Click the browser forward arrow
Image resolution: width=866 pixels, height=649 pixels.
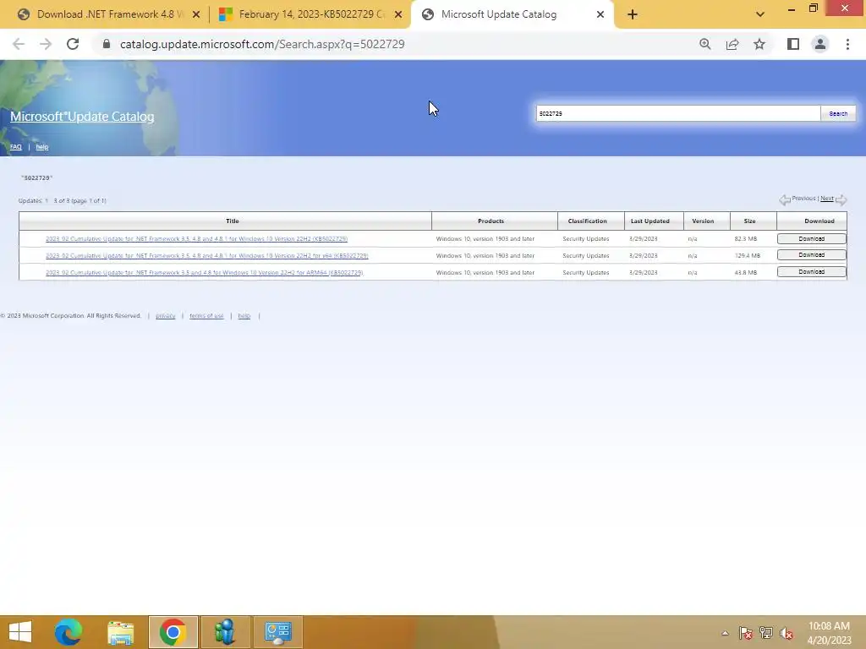[46, 44]
